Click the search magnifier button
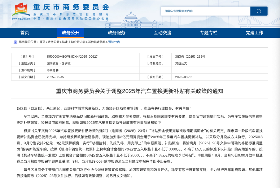 pyautogui.click(x=259, y=11)
